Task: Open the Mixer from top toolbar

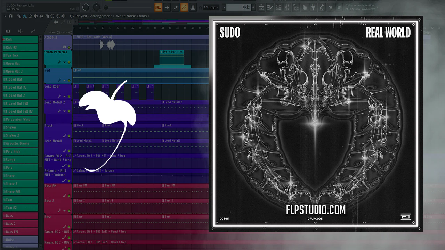Action: (288, 7)
